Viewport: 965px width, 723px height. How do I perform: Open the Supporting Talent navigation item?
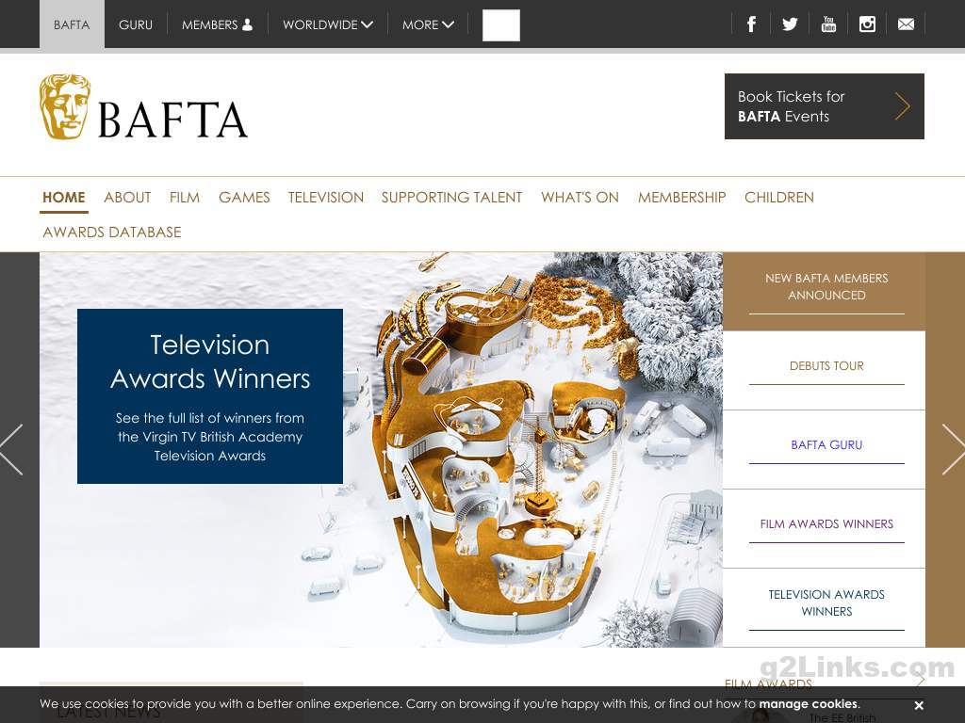(451, 198)
